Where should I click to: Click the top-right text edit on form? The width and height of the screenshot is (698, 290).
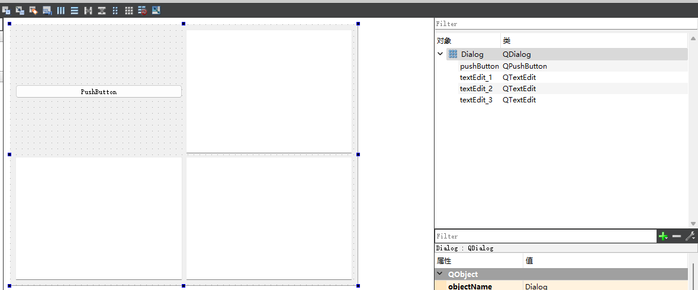click(269, 92)
